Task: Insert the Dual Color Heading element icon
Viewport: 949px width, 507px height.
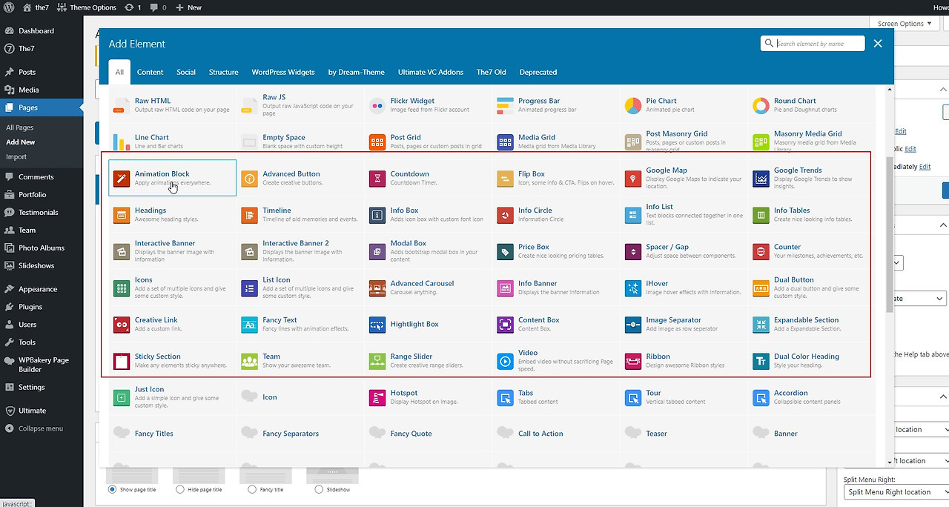Action: tap(761, 361)
